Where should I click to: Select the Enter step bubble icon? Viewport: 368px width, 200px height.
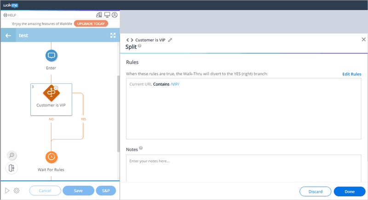(x=52, y=56)
